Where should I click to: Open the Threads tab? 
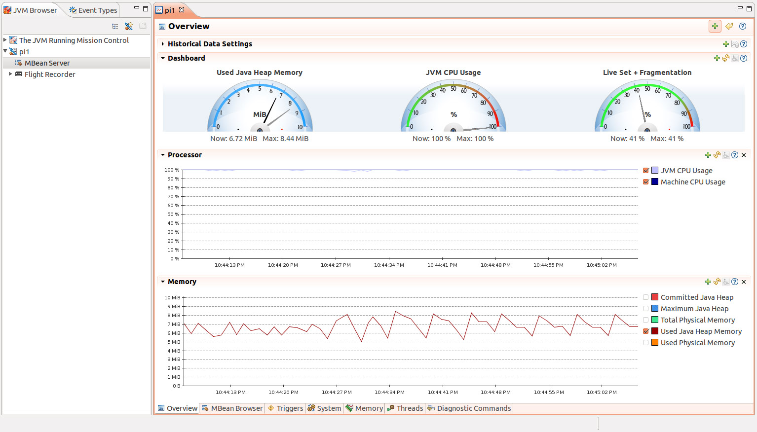coord(405,408)
